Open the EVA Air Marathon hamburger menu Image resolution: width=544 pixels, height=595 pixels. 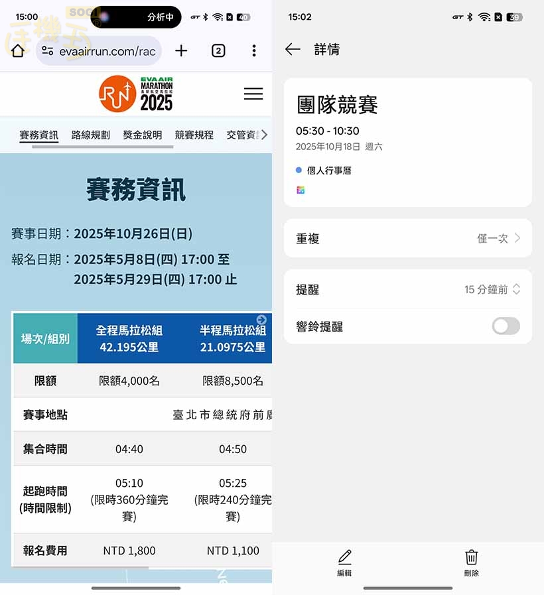tap(253, 94)
